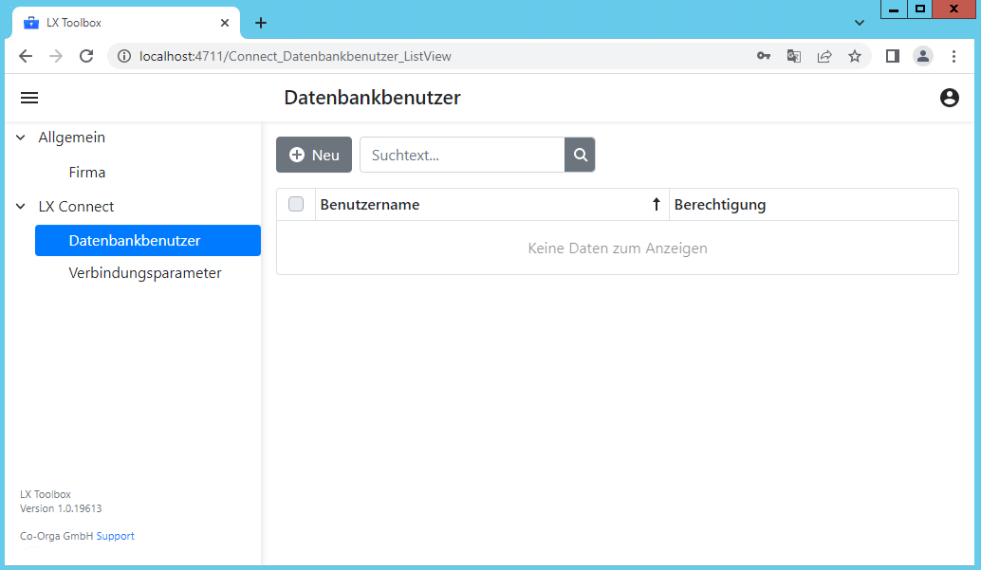Viewport: 981px width, 570px height.
Task: Collapse the LX Connect tree section
Action: coord(21,207)
